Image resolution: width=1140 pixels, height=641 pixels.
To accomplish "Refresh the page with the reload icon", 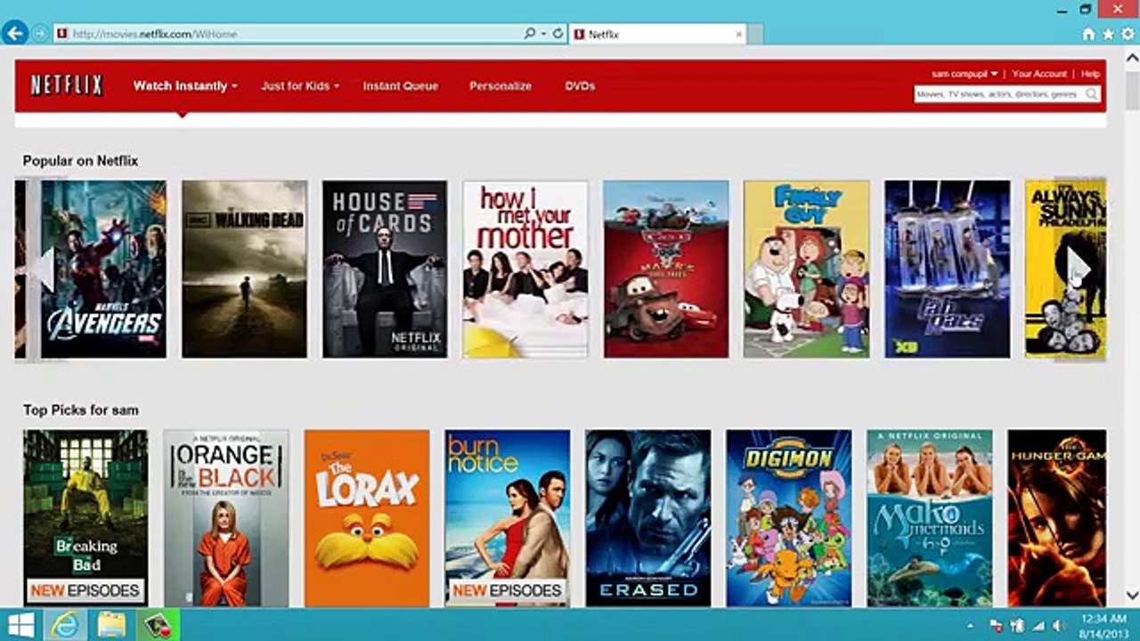I will pos(558,34).
